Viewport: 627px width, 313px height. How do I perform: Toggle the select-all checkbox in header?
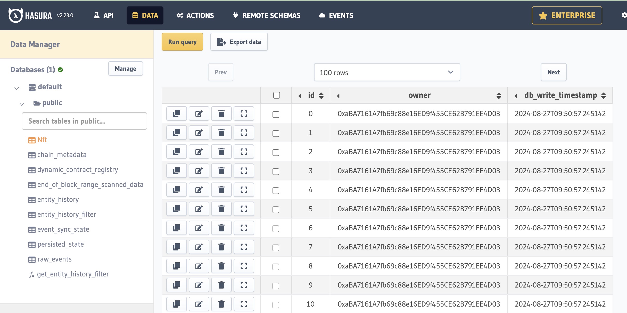[277, 95]
